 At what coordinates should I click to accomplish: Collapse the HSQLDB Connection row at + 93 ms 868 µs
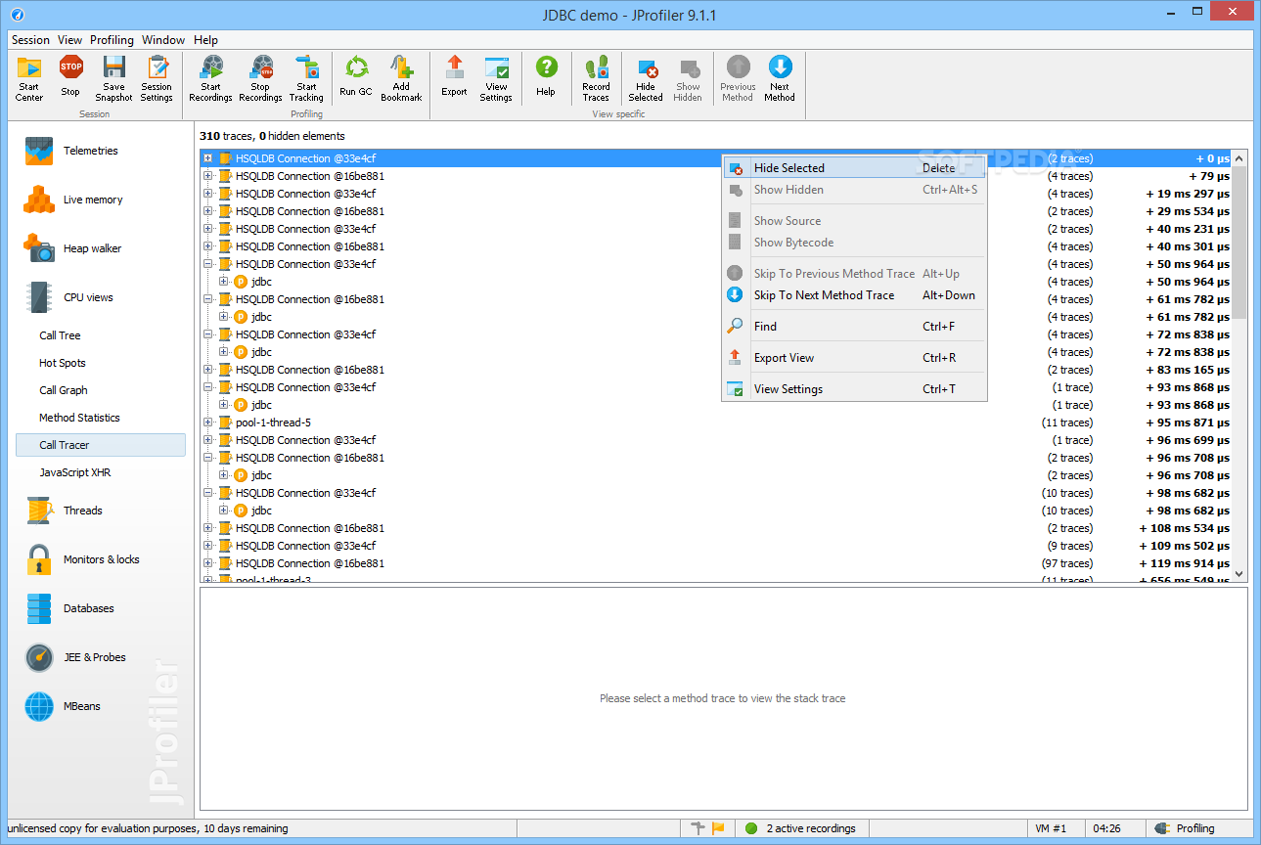tap(207, 387)
